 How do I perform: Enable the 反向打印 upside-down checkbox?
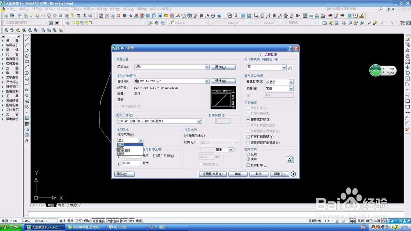point(248,165)
